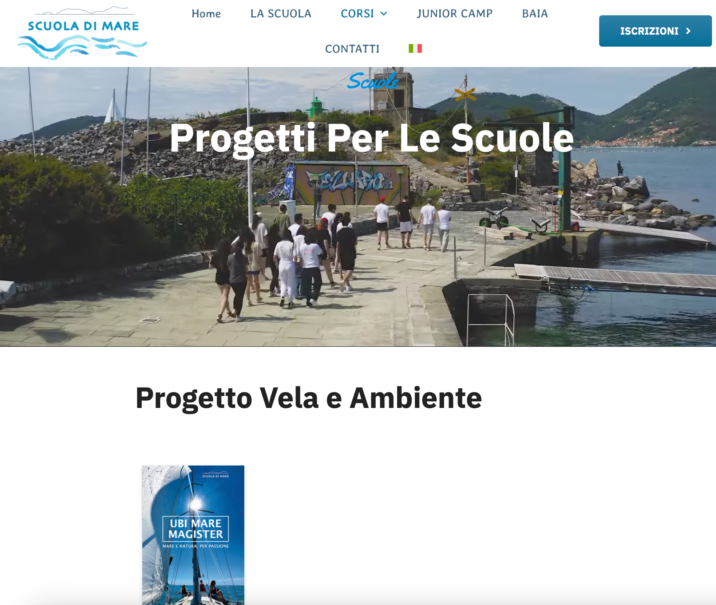Click the blue Scuole script text
Screen dimensions: 716x605
[x=373, y=80]
